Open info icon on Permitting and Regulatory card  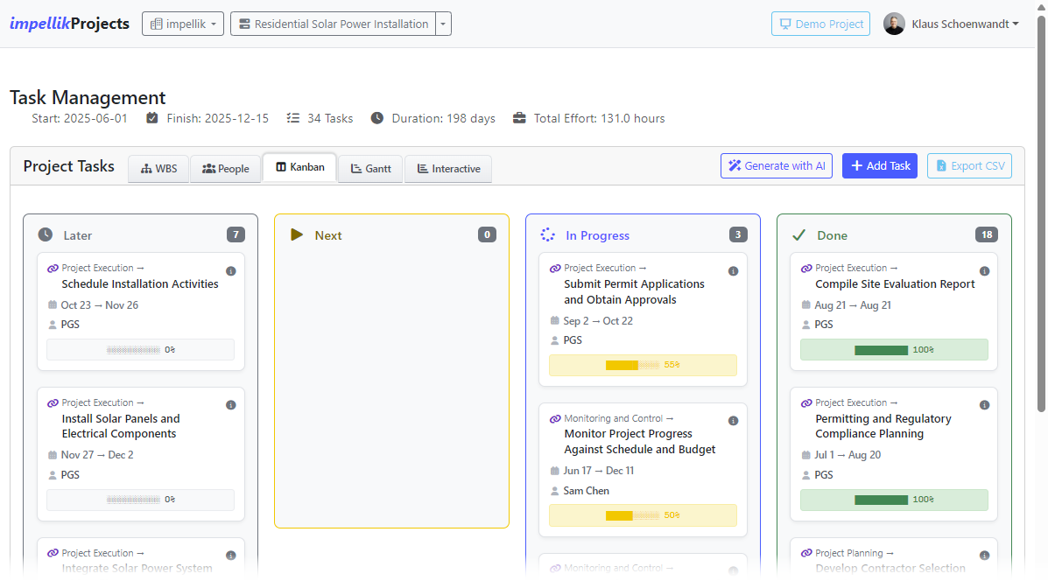pos(984,405)
